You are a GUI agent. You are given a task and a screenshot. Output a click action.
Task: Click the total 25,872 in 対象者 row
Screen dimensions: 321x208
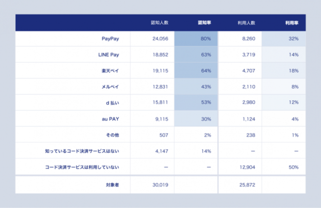click(x=247, y=184)
